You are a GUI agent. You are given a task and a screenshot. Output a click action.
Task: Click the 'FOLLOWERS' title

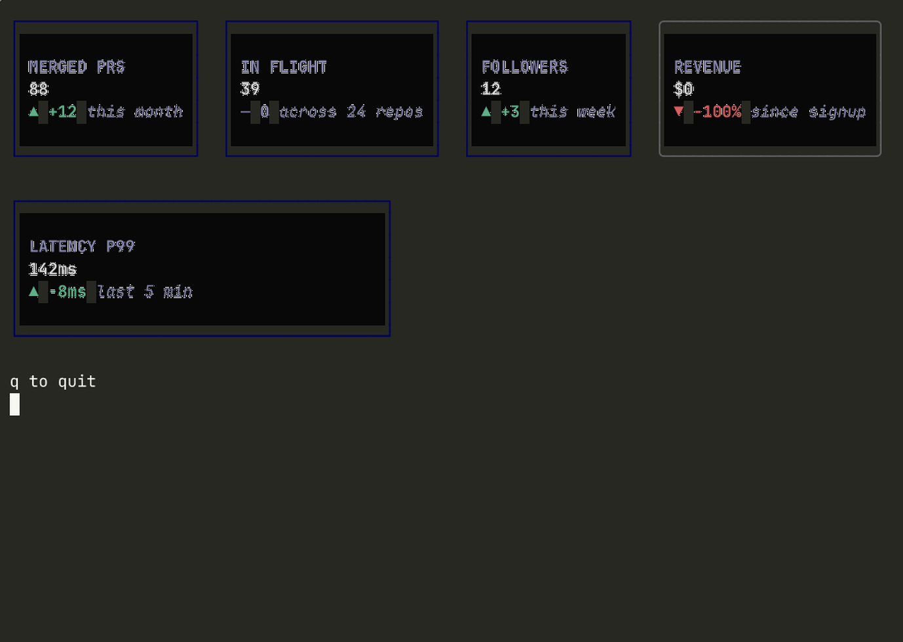click(525, 67)
